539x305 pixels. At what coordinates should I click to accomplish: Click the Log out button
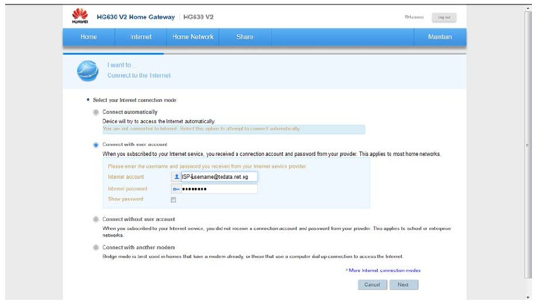444,17
